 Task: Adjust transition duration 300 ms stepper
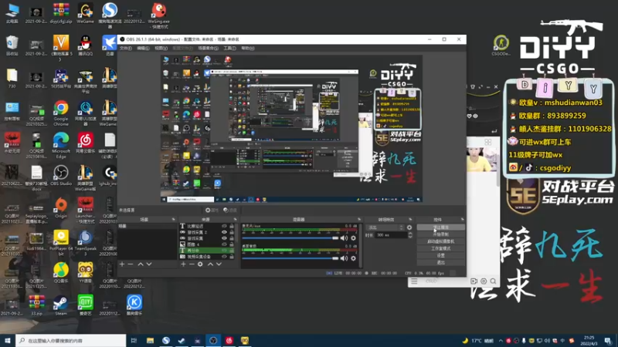coord(410,235)
